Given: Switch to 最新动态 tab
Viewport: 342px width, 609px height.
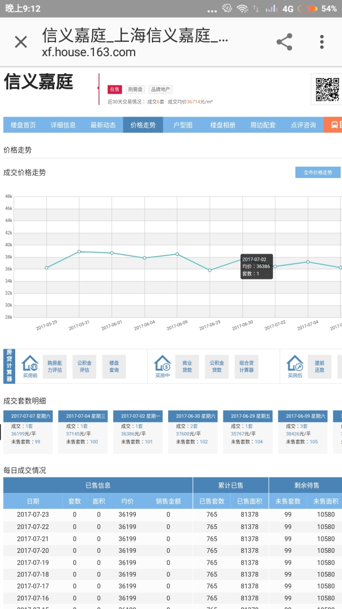Looking at the screenshot, I should click(103, 125).
